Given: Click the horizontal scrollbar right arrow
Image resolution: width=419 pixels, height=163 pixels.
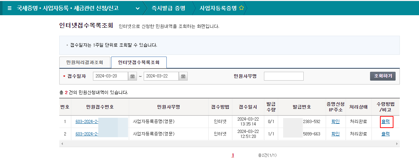Looking at the screenshot, I should click(x=397, y=144).
